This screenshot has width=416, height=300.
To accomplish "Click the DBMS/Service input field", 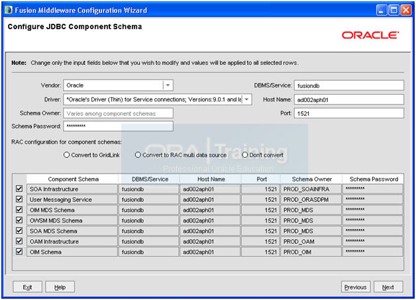I will point(349,85).
